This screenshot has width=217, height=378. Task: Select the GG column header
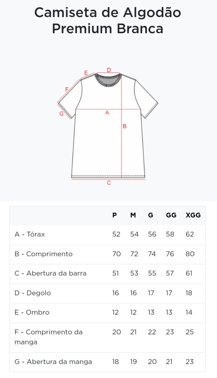tap(171, 215)
